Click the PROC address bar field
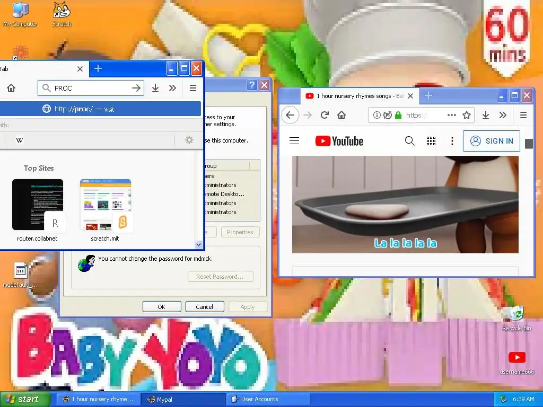The image size is (543, 407). (91, 89)
